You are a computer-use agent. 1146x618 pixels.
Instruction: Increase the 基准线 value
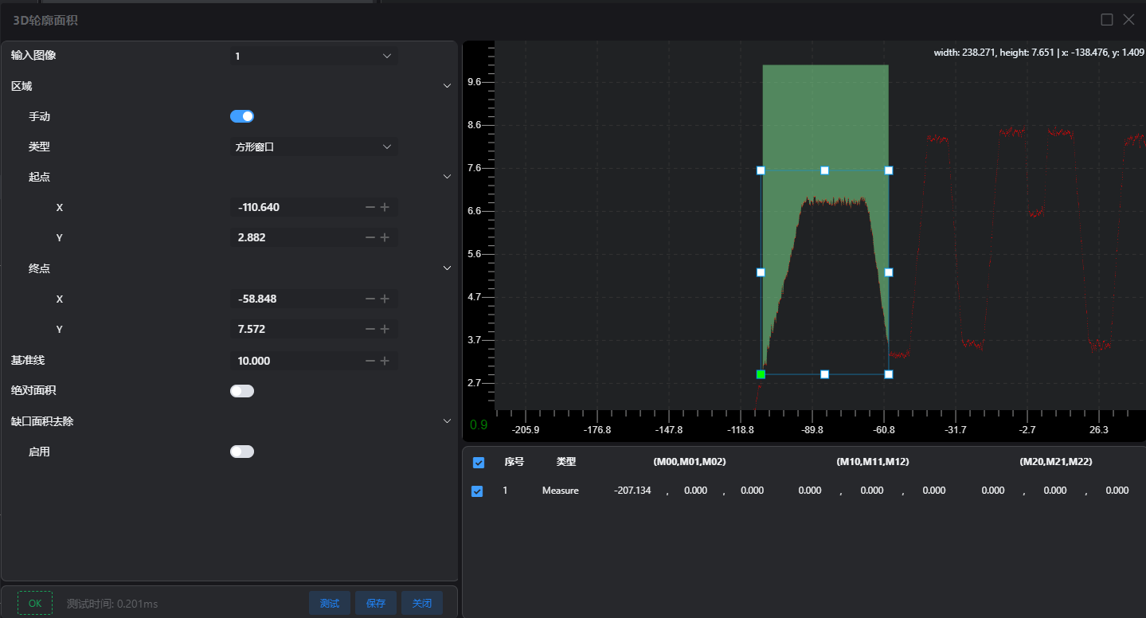coord(385,361)
